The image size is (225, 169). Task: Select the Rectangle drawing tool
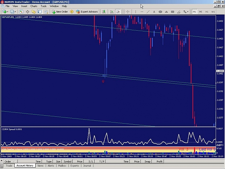[x=173, y=12]
